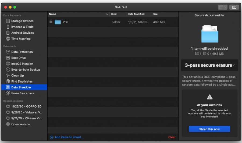Screen dimensions: 242x143
Task: Open view mode dropdown in title bar
Action: pyautogui.click(x=223, y=7)
